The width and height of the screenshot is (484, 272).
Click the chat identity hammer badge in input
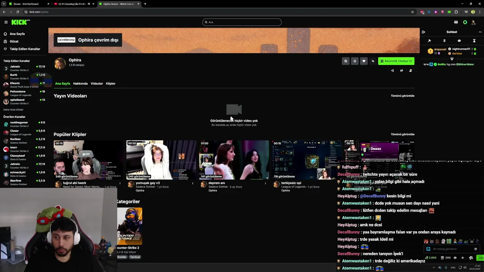(428, 249)
